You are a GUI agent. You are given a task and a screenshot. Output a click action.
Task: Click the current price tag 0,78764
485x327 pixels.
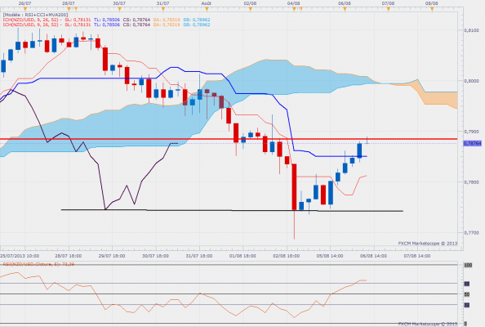click(472, 143)
